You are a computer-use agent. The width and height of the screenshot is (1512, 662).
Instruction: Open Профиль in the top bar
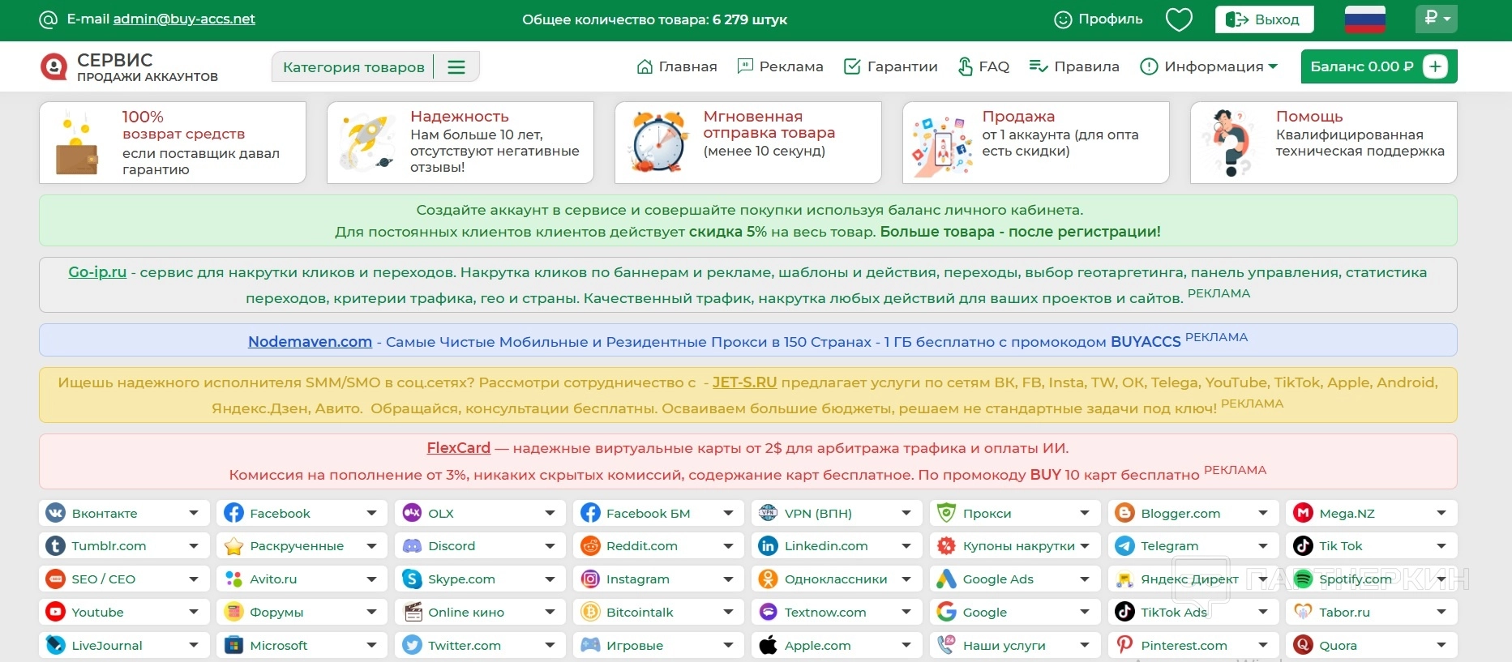1099,19
